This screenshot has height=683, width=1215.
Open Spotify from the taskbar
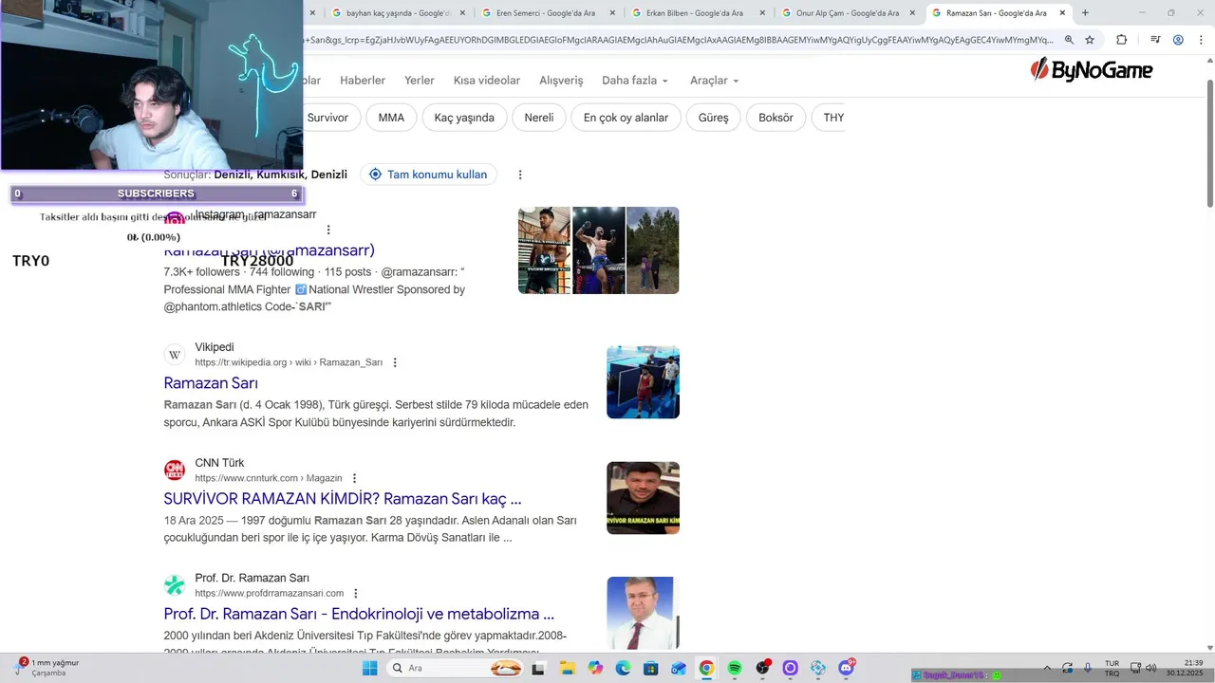coord(734,668)
